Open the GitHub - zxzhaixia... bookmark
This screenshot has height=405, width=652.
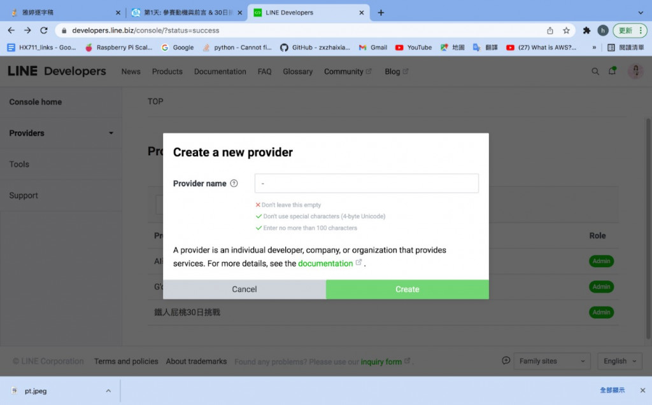315,47
